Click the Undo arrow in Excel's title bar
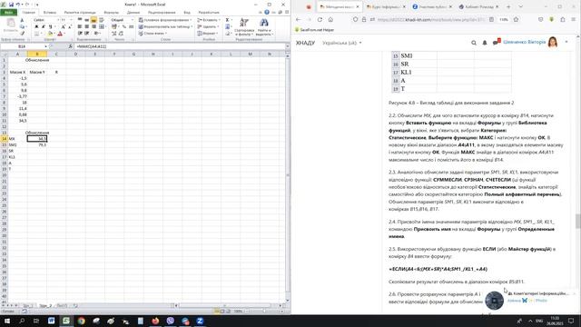This screenshot has height=327, width=581. (18, 5)
